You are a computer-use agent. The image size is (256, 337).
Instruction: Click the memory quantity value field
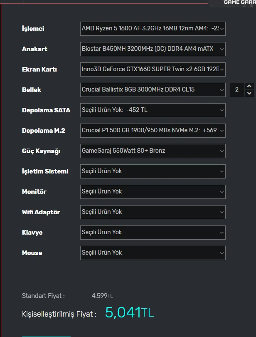coord(237,89)
